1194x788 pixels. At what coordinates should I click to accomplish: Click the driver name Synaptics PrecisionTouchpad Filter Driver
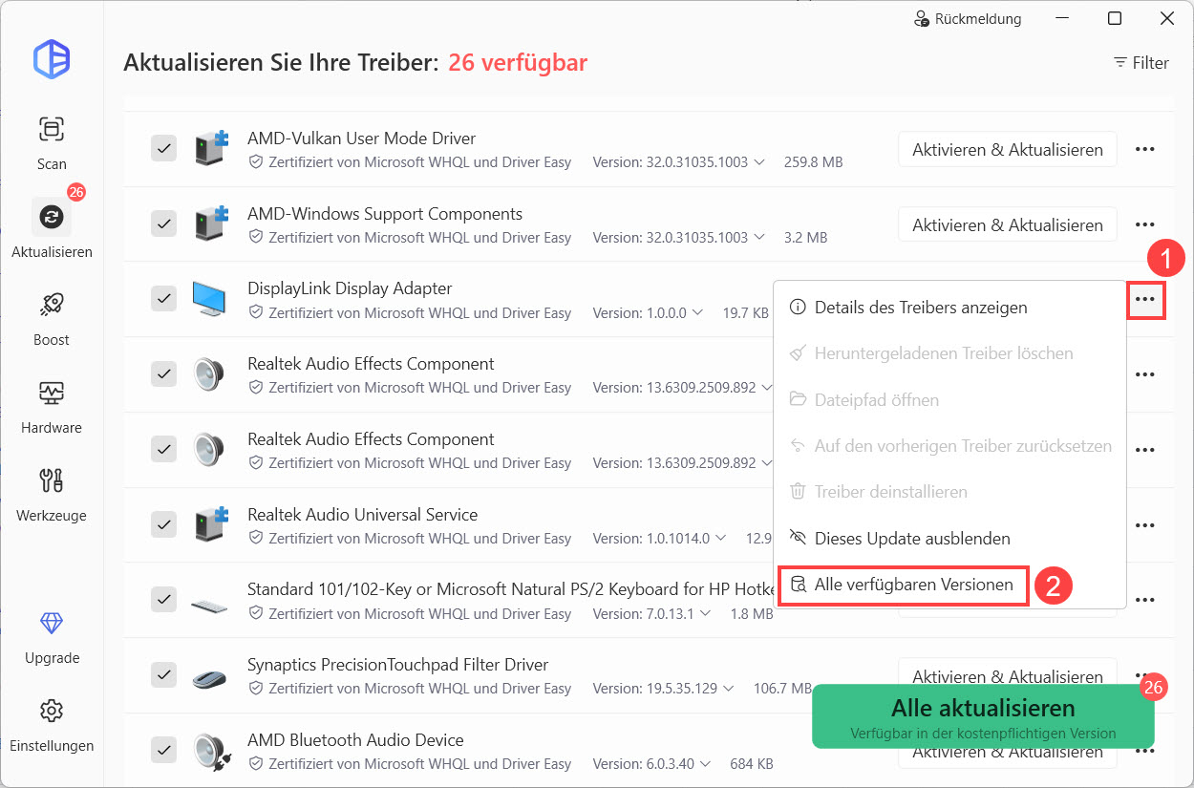click(398, 665)
